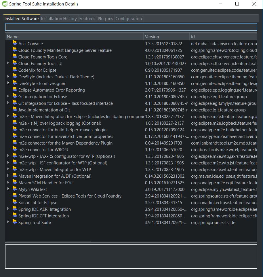Click the Spring logo in the title bar
Image resolution: width=263 pixels, height=277 pixels.
coord(5,4)
